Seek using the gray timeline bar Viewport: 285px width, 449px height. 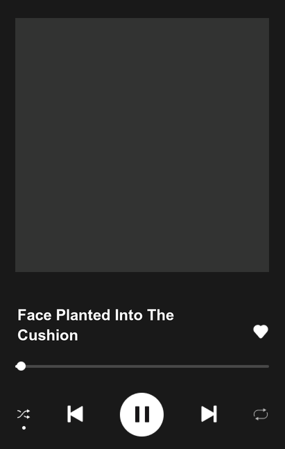[x=142, y=366]
